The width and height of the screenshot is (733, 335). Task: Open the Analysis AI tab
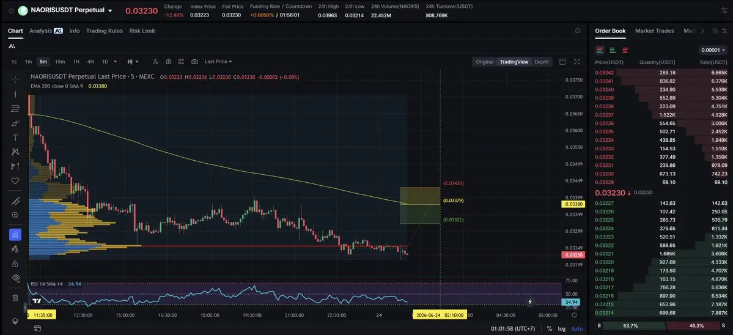point(46,31)
